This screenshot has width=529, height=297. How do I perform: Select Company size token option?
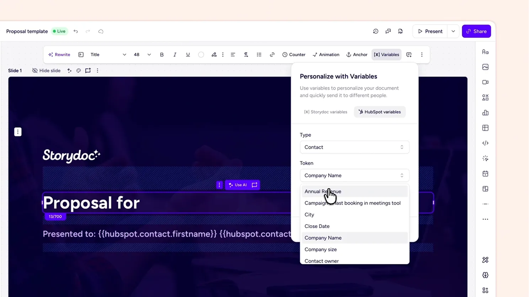click(x=354, y=249)
